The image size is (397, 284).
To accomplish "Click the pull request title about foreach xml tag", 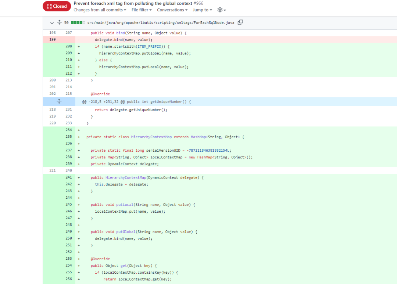I will [133, 3].
